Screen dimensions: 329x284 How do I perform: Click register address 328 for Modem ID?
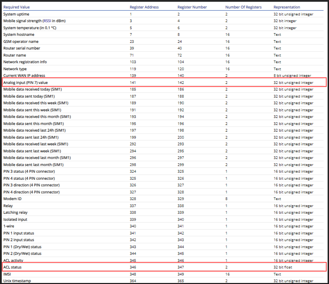coord(133,199)
